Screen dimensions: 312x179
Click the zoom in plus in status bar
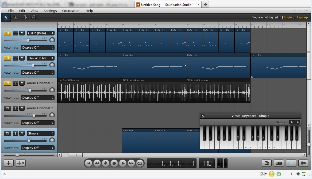pyautogui.click(x=291, y=174)
